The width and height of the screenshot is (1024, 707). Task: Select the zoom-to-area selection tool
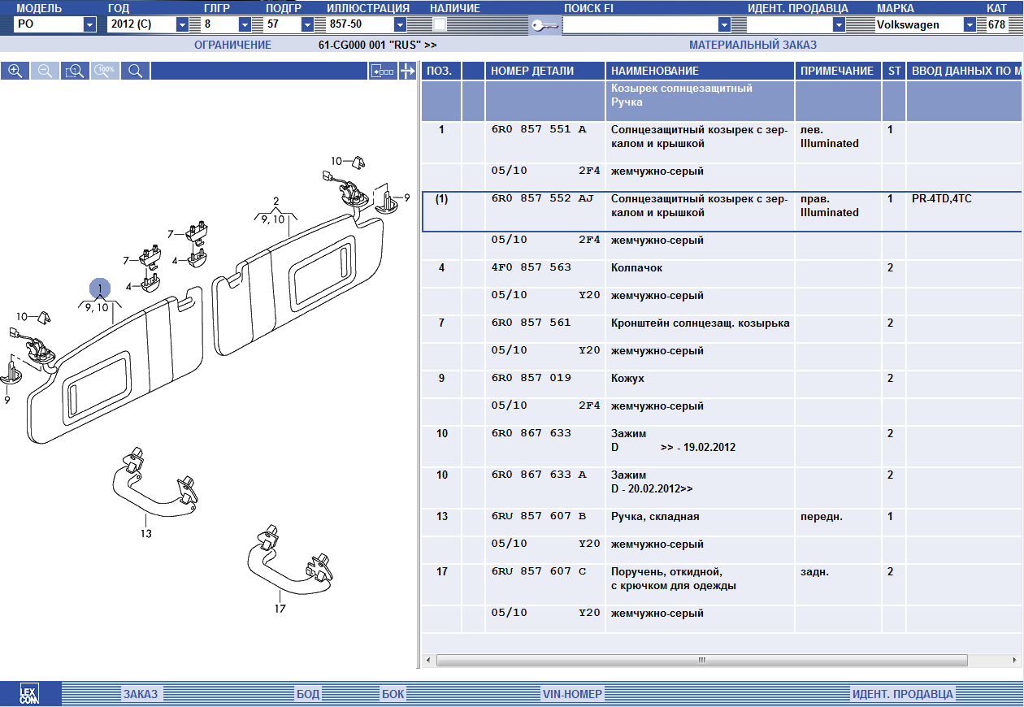75,72
